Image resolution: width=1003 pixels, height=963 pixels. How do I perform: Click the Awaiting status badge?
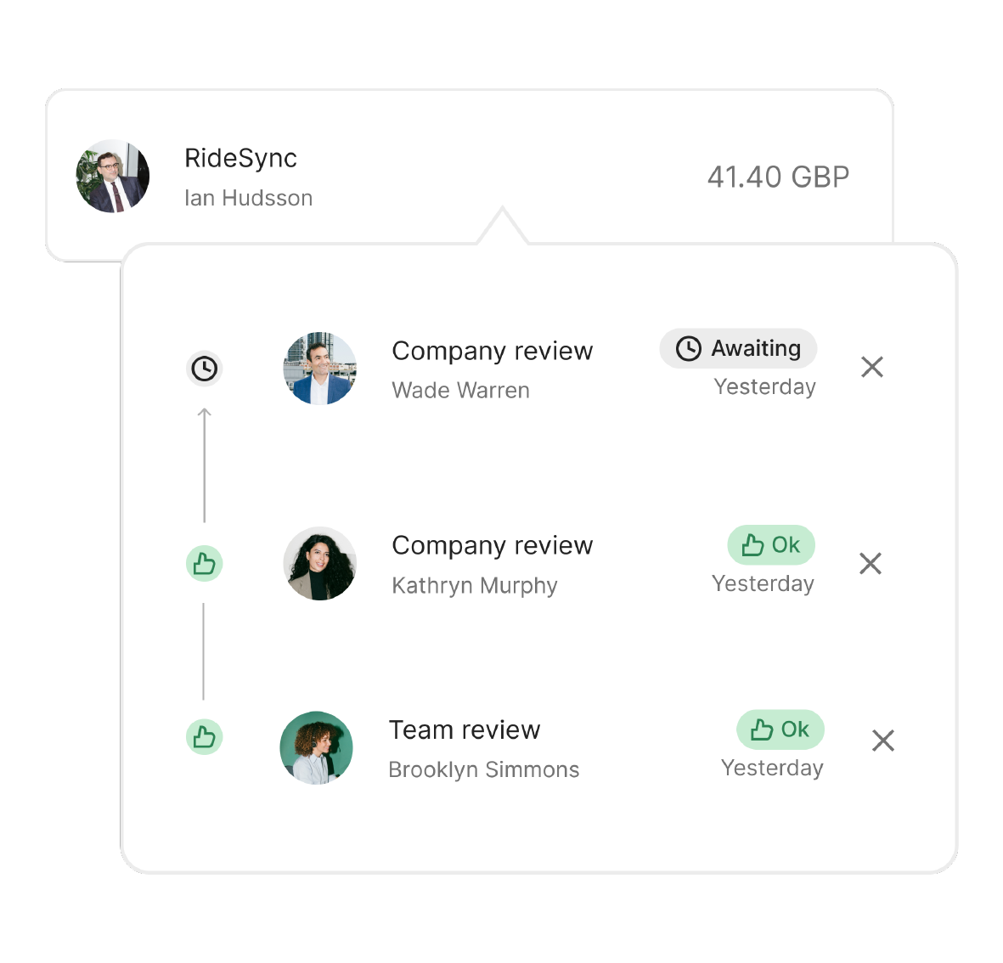click(738, 348)
